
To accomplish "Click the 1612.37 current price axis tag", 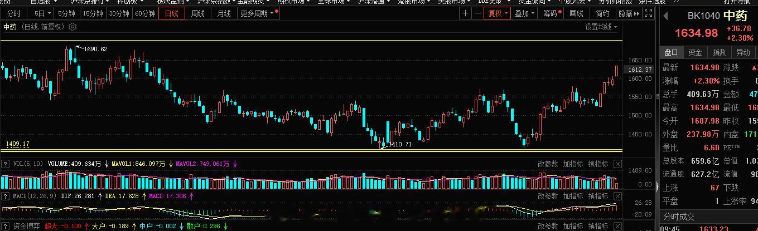I will pyautogui.click(x=640, y=70).
